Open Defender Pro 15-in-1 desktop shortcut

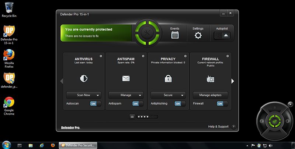pos(9,35)
